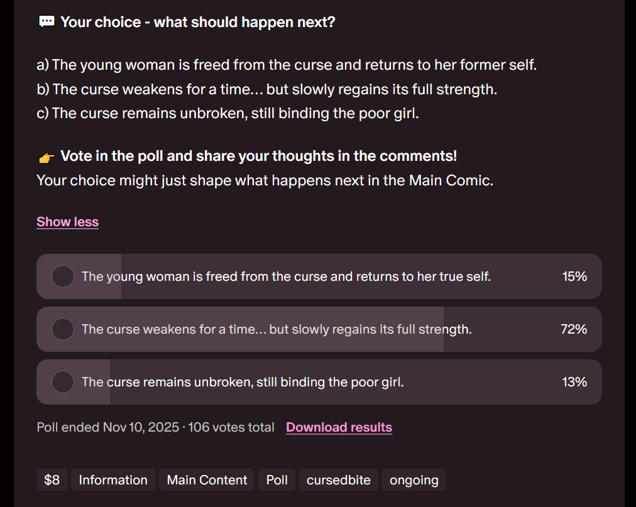The image size is (636, 507).
Task: Click the speech bubble emoji beside the heading
Action: (47, 22)
